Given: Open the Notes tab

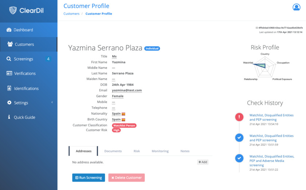Looking at the screenshot, I should point(185,151).
